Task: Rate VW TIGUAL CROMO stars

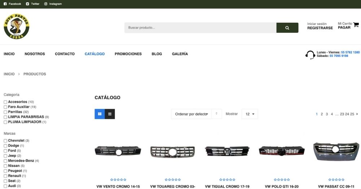Action: tap(227, 180)
